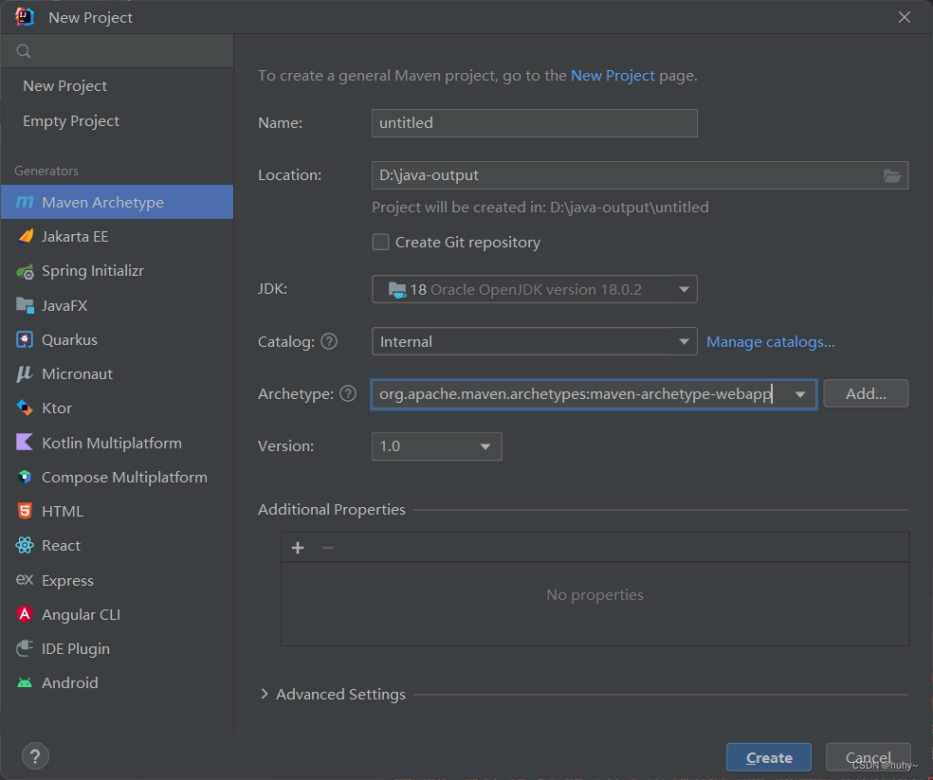Follow the New Project page link
This screenshot has width=933, height=780.
(613, 76)
